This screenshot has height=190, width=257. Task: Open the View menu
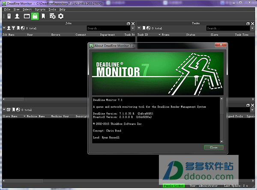pyautogui.click(x=16, y=9)
